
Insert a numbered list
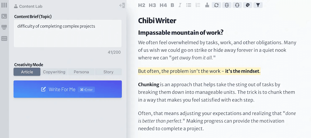(x=198, y=5)
